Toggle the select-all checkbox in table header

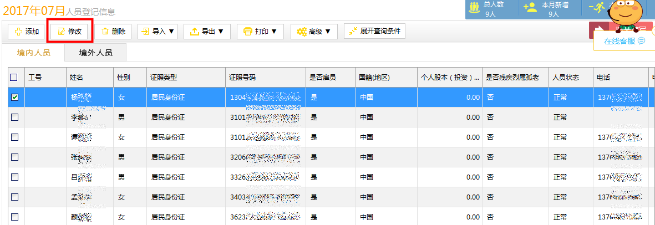tap(14, 78)
